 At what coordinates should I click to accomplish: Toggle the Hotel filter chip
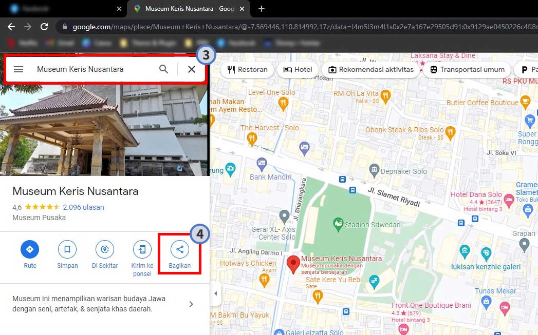[x=297, y=69]
